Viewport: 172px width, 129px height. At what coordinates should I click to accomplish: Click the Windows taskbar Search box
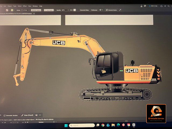82,126
